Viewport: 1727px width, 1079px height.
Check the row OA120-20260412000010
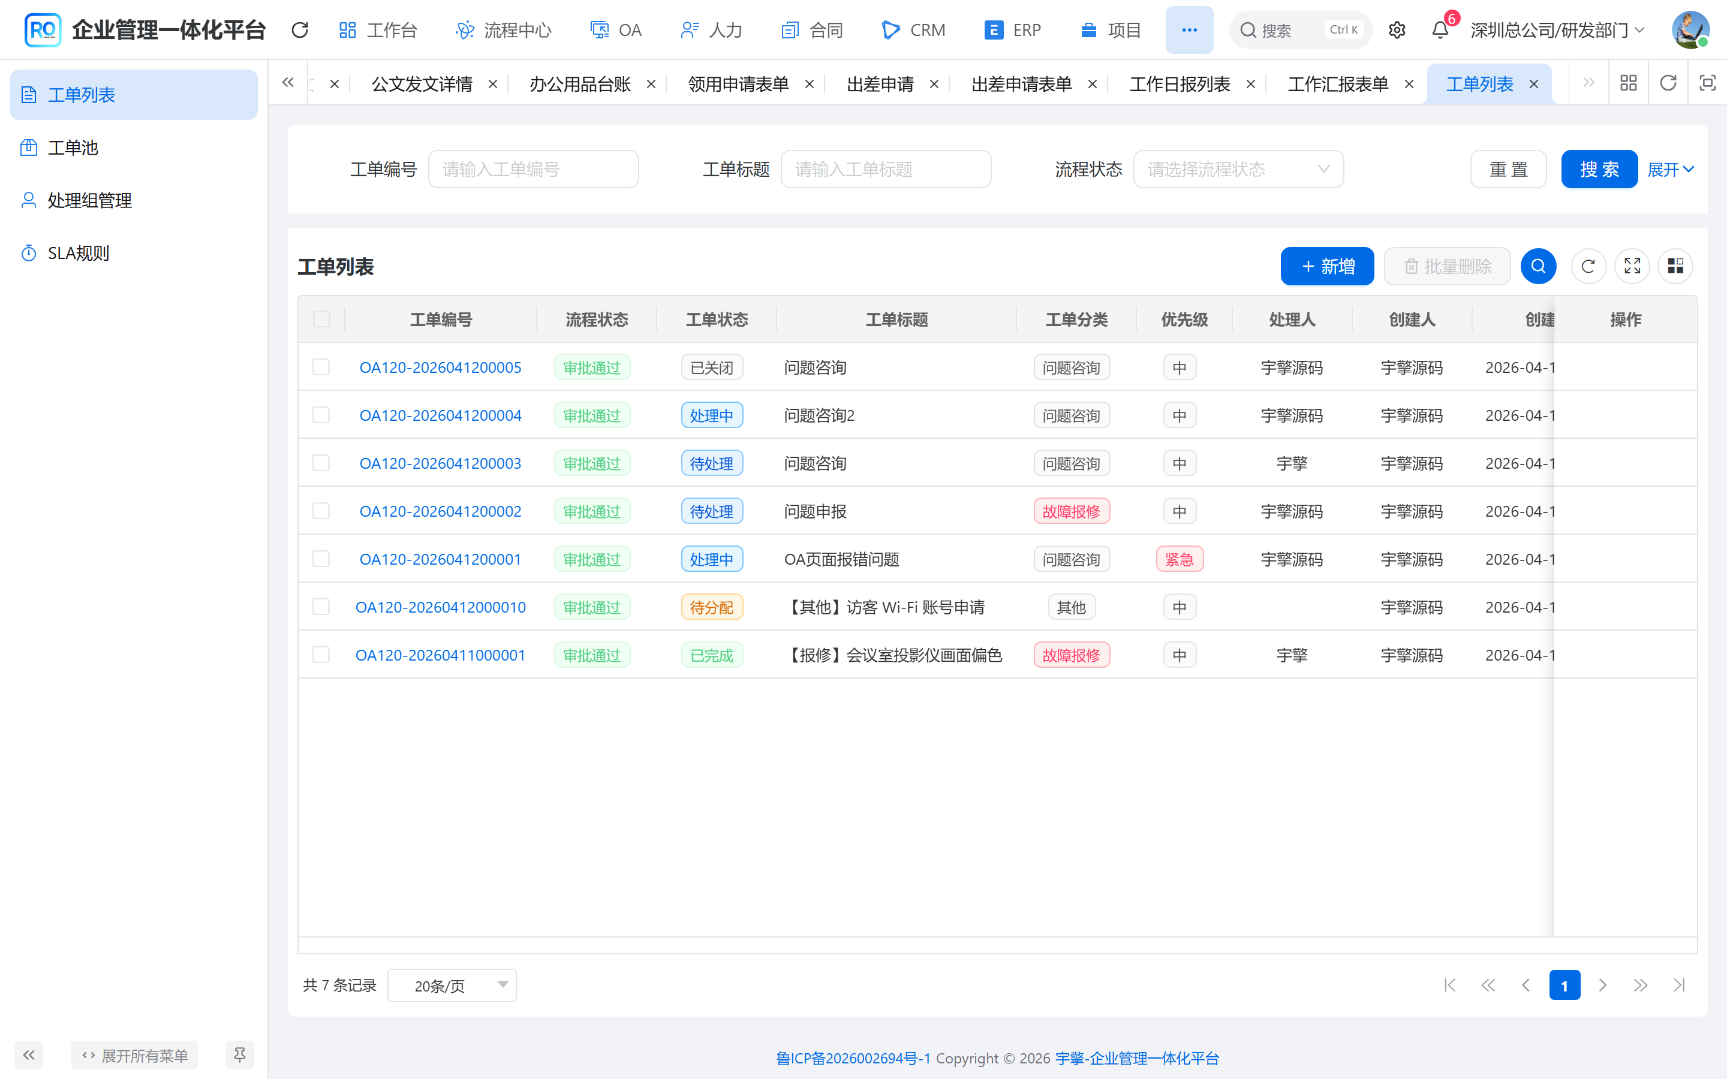[321, 607]
